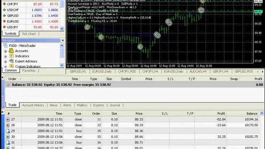Select the CHFJPY,M30 chart tab
The width and height of the screenshot is (265, 149).
coord(127,72)
